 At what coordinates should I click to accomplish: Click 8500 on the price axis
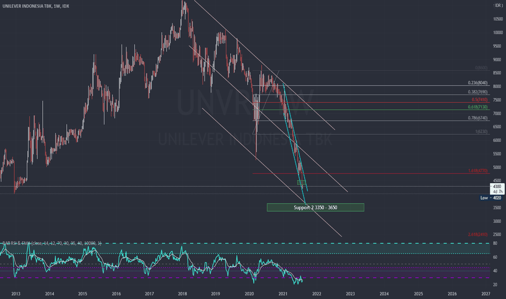point(497,73)
